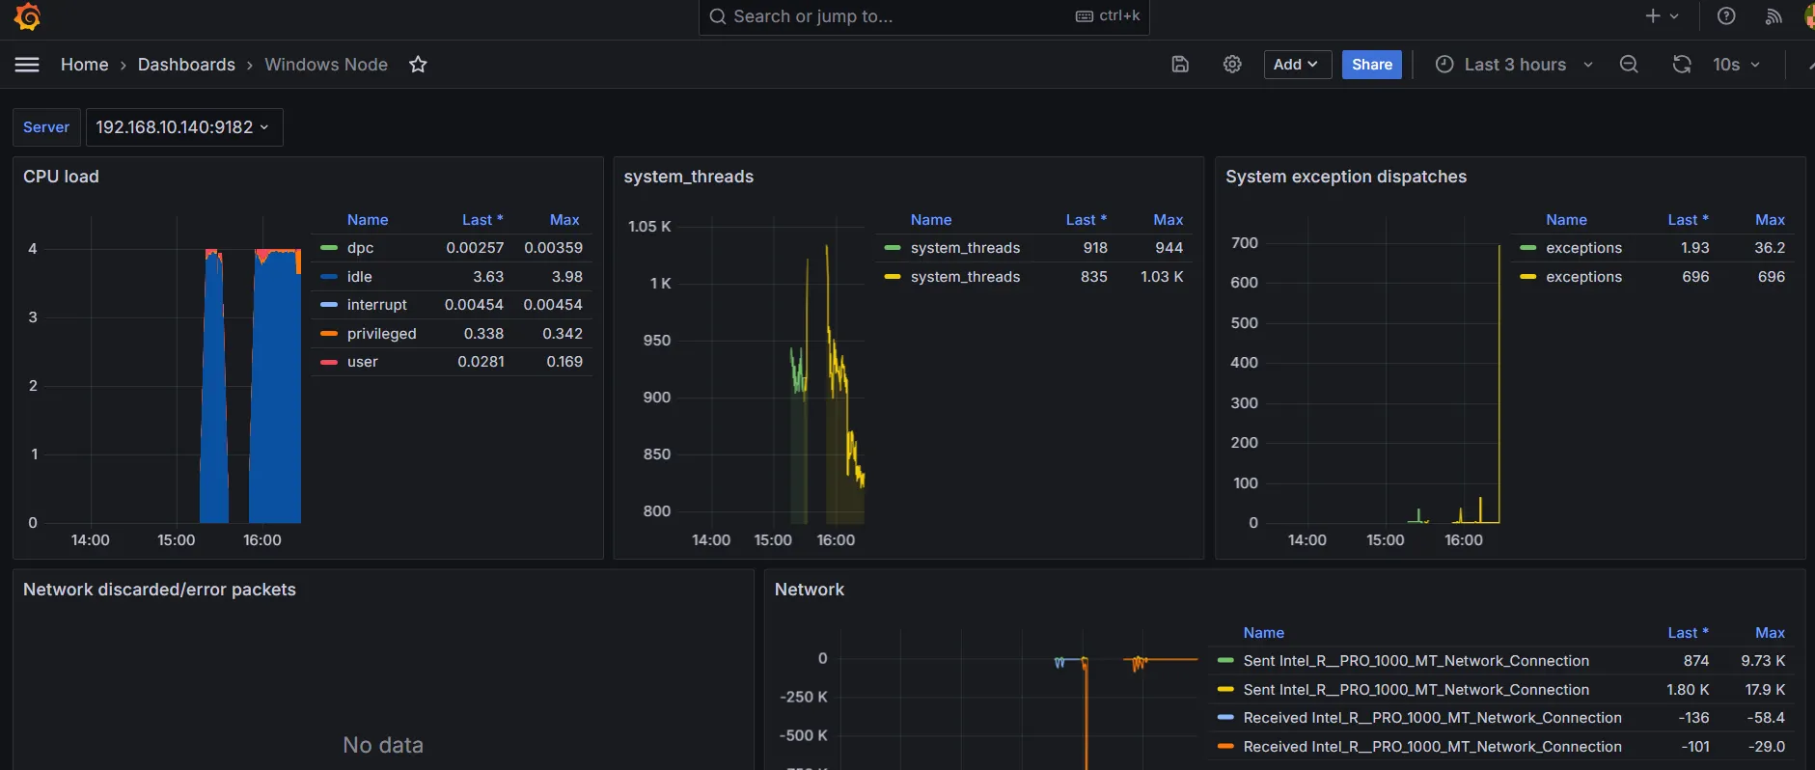Go to Dashboards breadcrumb

186,65
